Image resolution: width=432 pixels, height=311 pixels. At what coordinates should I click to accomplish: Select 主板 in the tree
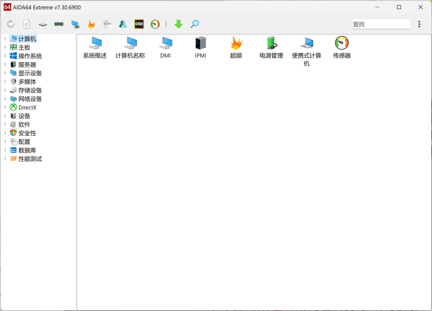point(20,47)
